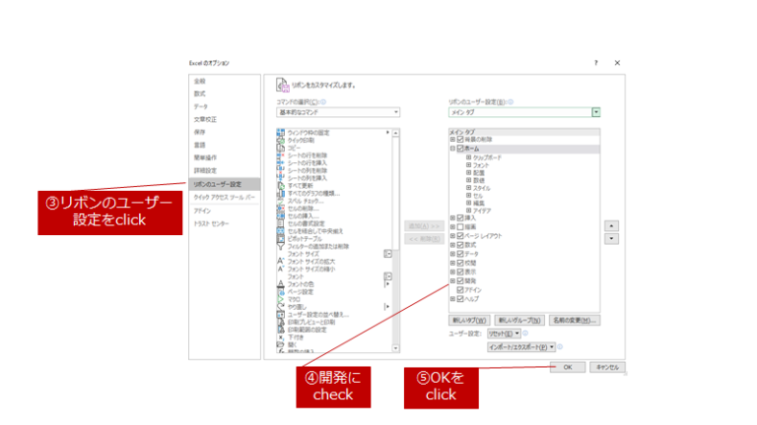
Task: Select the クイック印刷 command icon
Action: point(281,140)
